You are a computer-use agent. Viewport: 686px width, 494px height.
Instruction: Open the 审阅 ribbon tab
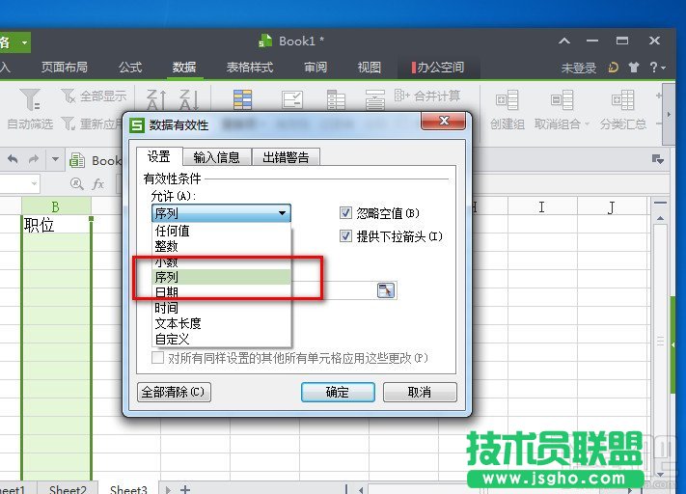[316, 67]
